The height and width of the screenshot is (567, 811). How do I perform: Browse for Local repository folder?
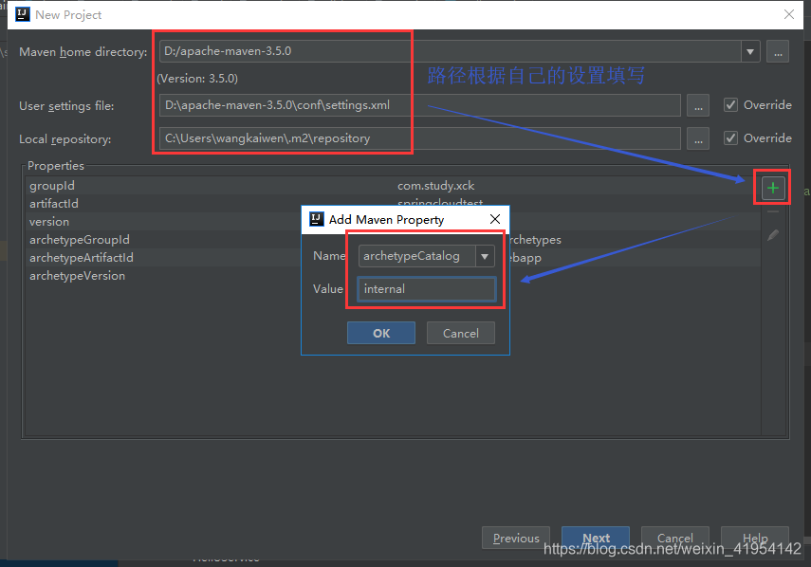click(698, 138)
